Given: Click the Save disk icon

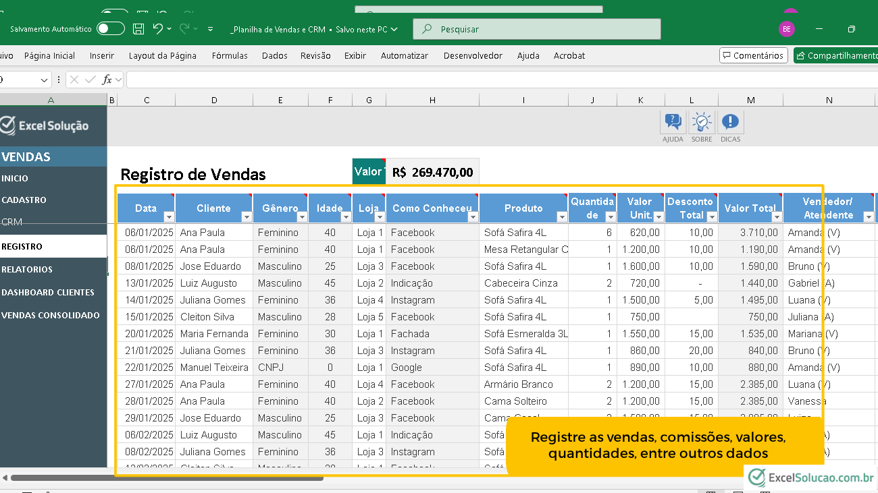Looking at the screenshot, I should pyautogui.click(x=138, y=29).
